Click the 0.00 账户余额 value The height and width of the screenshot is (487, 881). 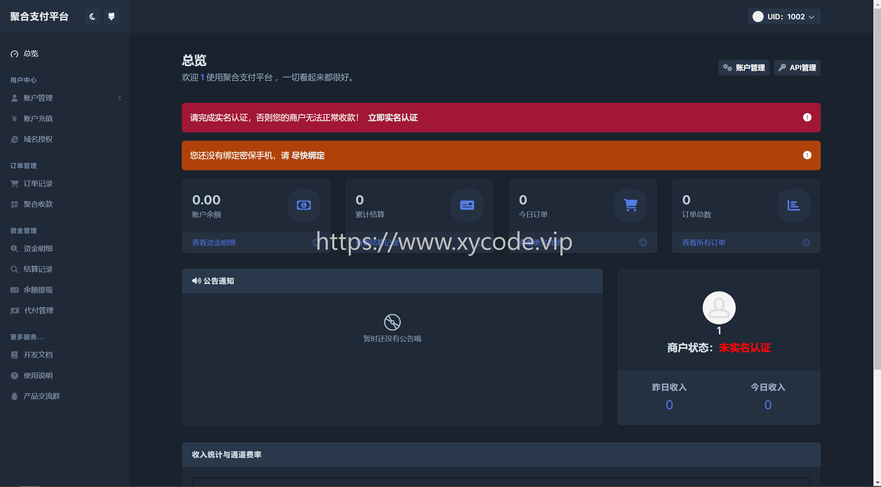pos(206,200)
